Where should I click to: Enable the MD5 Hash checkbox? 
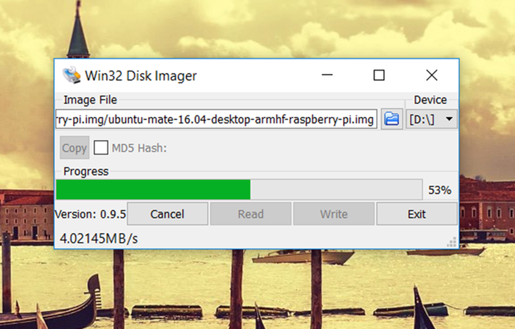point(101,148)
